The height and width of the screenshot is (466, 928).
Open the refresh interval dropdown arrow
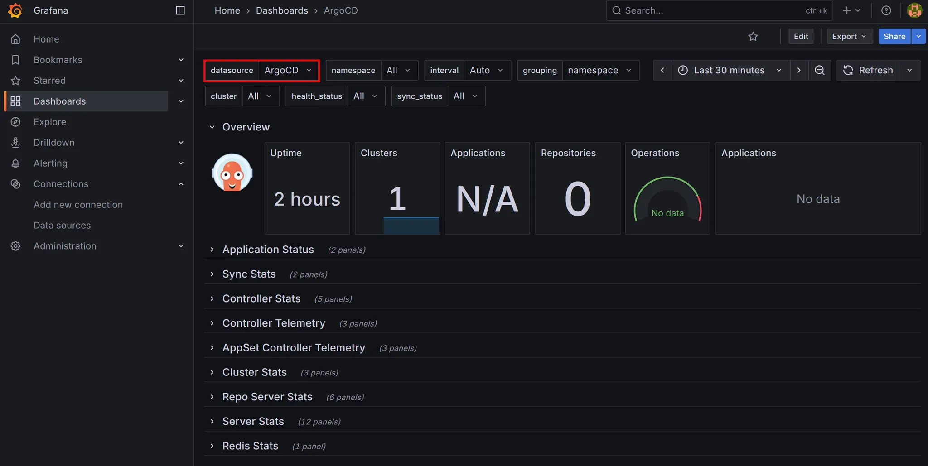[909, 70]
